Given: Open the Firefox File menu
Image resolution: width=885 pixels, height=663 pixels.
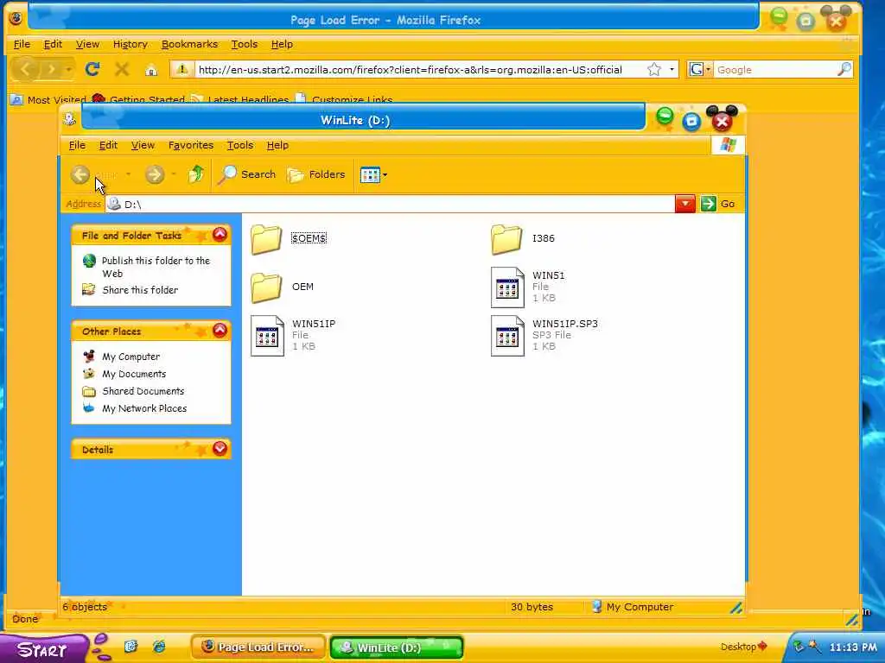Looking at the screenshot, I should (22, 44).
